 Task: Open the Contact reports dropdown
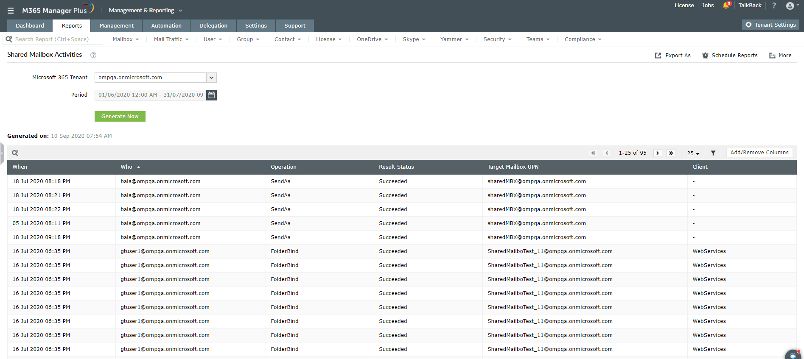tap(288, 39)
